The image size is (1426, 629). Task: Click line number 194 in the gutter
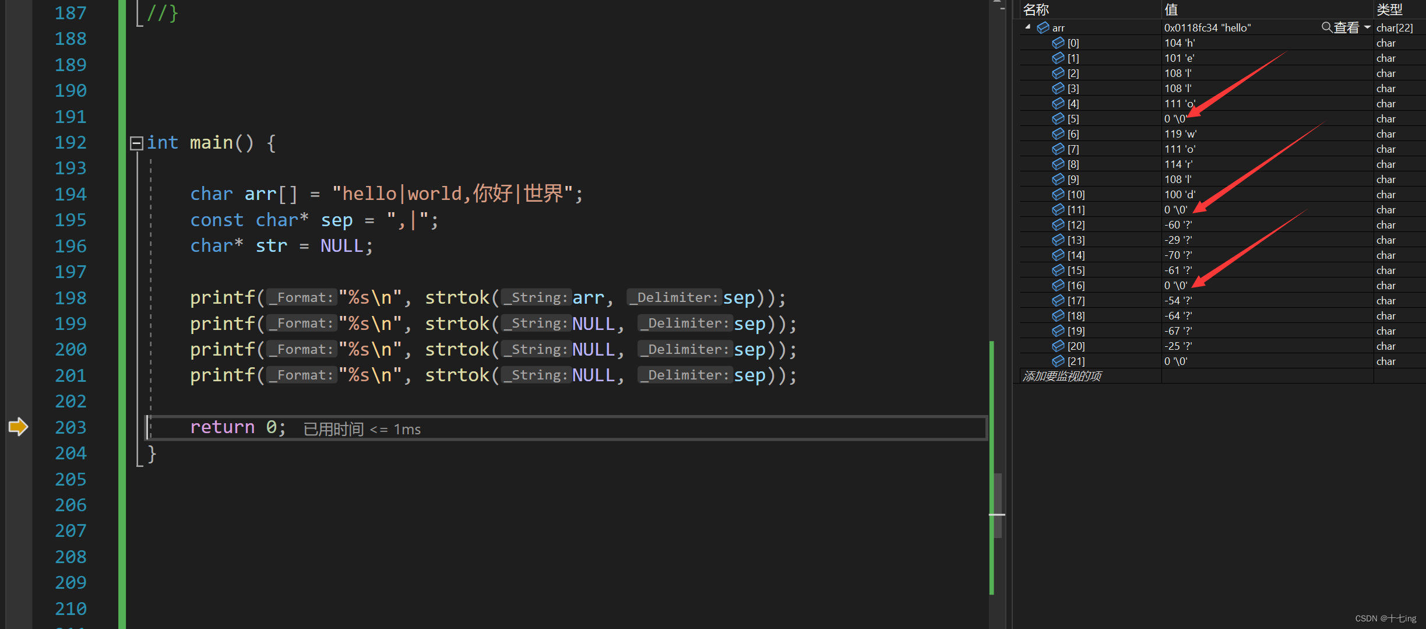point(71,194)
